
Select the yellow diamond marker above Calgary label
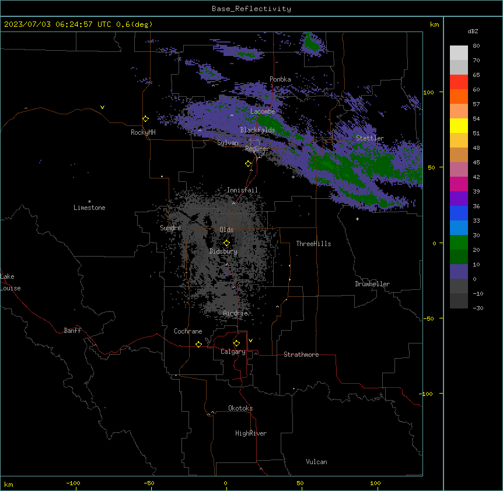[236, 343]
